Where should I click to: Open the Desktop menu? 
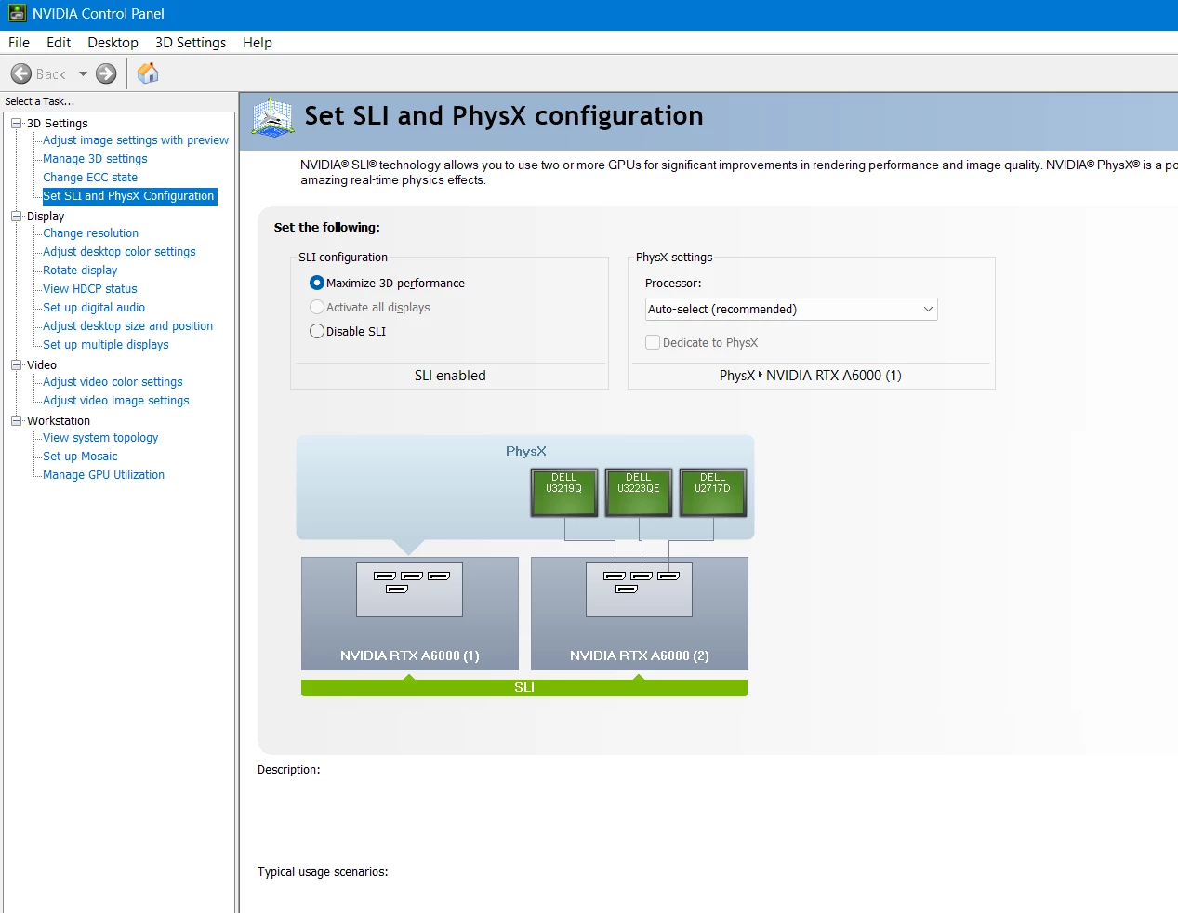click(113, 42)
